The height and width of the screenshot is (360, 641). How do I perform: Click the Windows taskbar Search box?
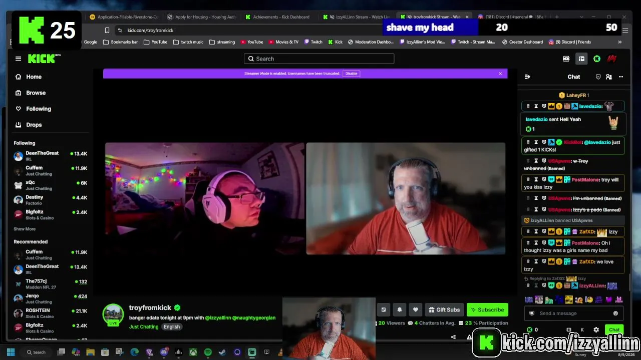point(36,352)
